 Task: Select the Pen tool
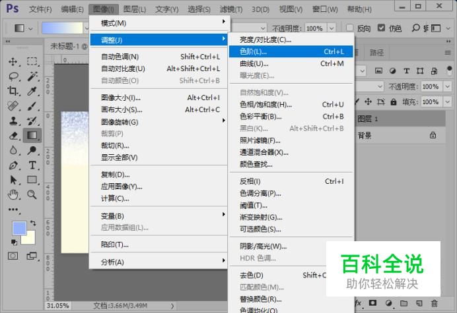(x=13, y=165)
